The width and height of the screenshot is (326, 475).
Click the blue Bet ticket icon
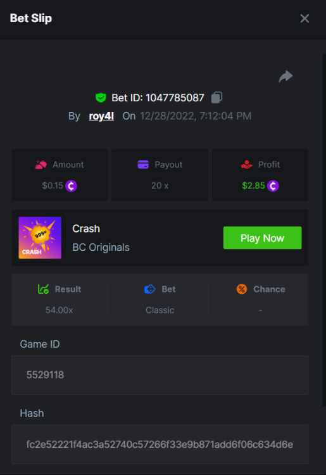(150, 289)
